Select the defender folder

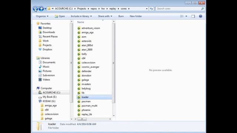[86, 71]
